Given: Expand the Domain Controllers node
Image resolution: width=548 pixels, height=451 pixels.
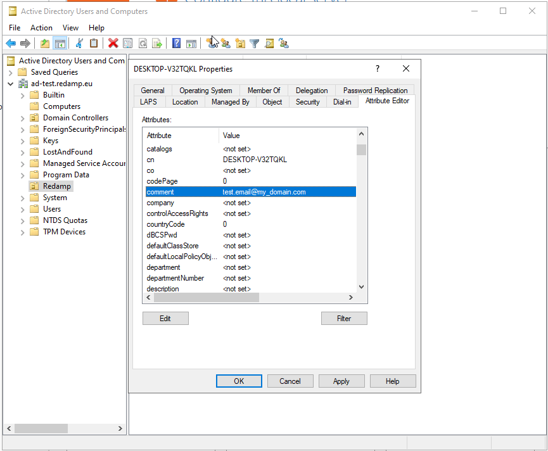Looking at the screenshot, I should (x=23, y=118).
